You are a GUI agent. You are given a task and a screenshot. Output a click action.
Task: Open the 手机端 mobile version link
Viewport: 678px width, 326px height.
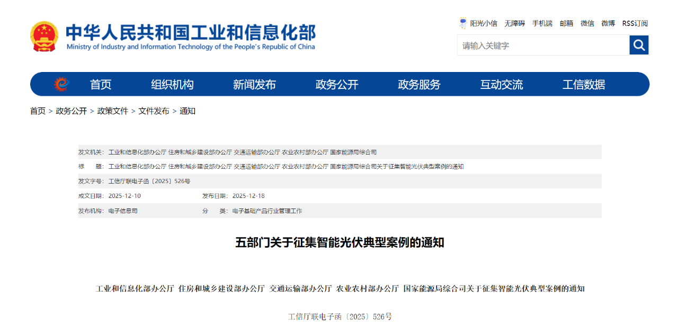pos(542,23)
